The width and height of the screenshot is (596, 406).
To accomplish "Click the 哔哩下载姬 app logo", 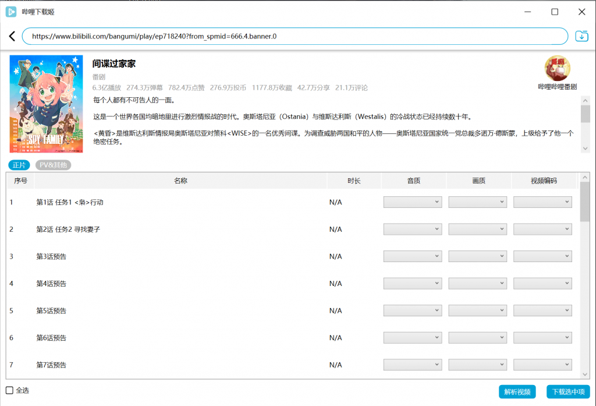I will click(x=11, y=12).
